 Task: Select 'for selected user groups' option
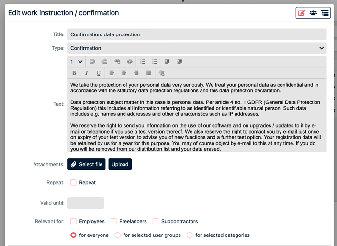point(117,235)
